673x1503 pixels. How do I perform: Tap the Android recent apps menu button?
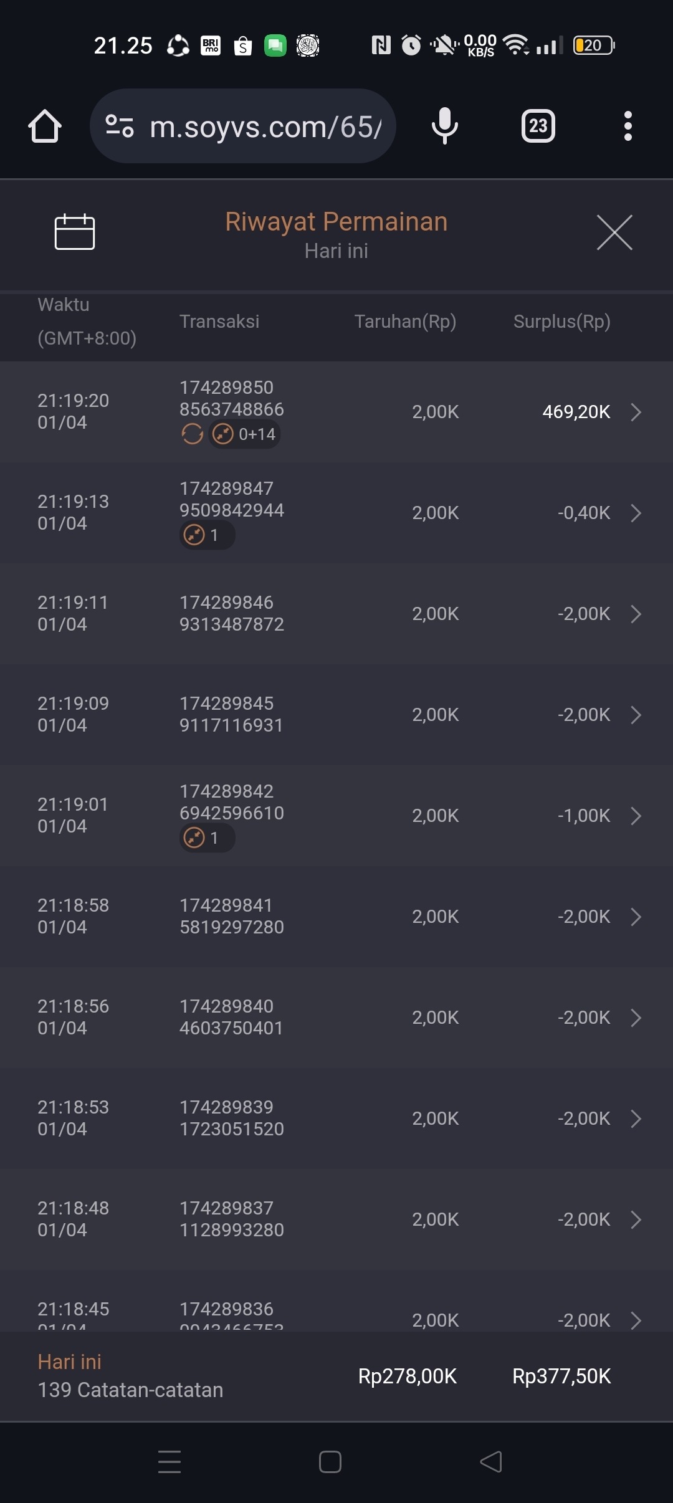(169, 1461)
